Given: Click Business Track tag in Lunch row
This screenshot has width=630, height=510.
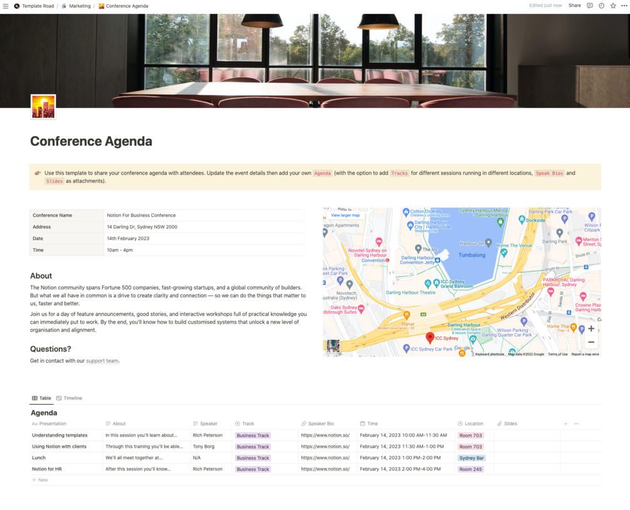Looking at the screenshot, I should (253, 458).
